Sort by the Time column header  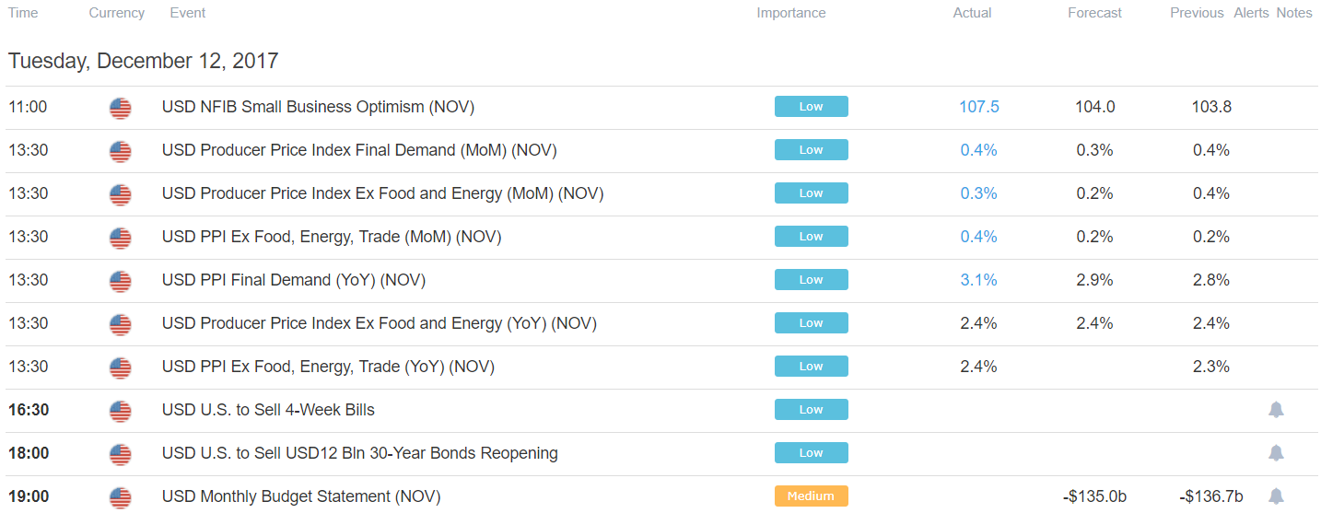tap(23, 13)
